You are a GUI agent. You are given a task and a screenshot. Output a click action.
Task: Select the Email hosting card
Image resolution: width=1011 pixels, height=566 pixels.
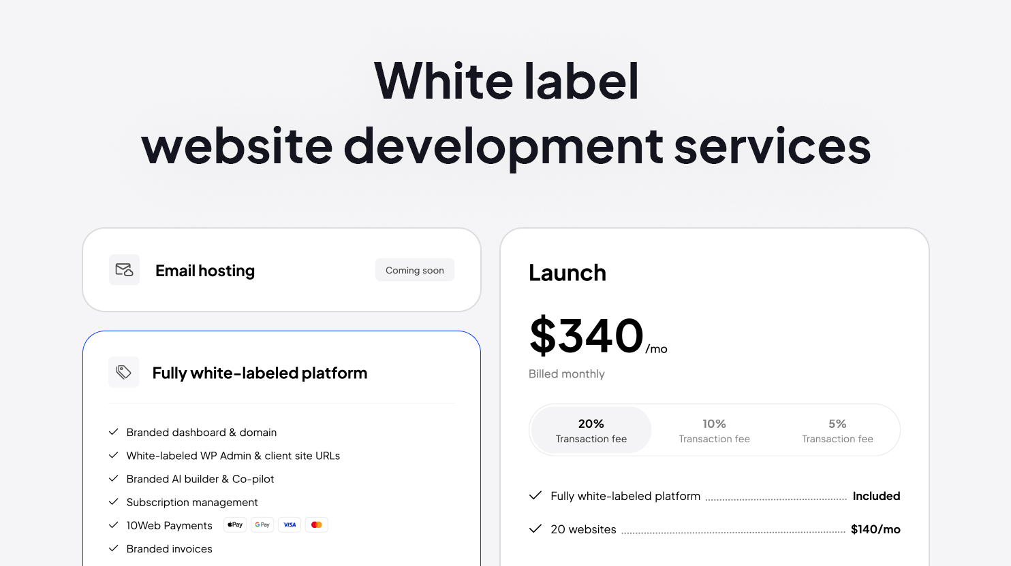[281, 269]
